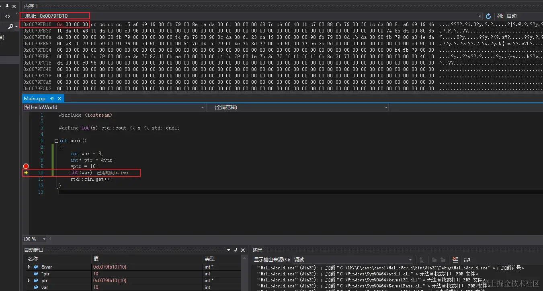
Task: Pin the Autos window (自动窗口)
Action: tap(236, 250)
